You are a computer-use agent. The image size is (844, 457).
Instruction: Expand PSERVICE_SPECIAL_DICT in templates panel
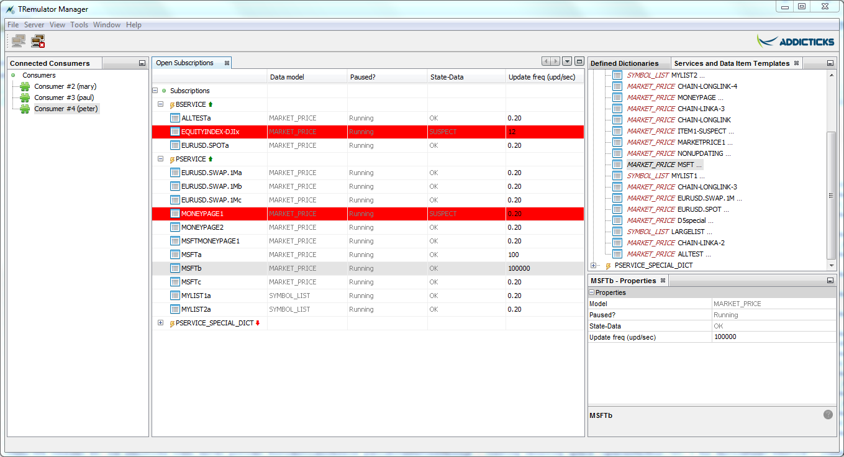(594, 266)
